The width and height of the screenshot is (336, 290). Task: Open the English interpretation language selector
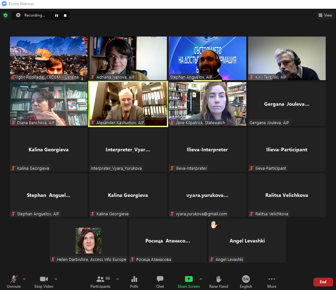tap(246, 281)
